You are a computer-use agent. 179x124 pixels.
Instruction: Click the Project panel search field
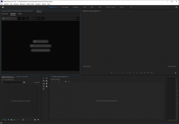[x=11, y=82]
